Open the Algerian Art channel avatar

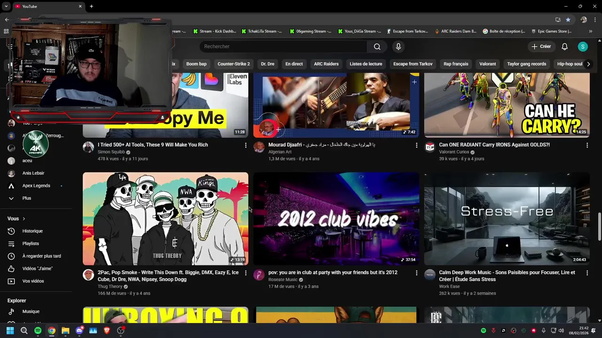[259, 147]
